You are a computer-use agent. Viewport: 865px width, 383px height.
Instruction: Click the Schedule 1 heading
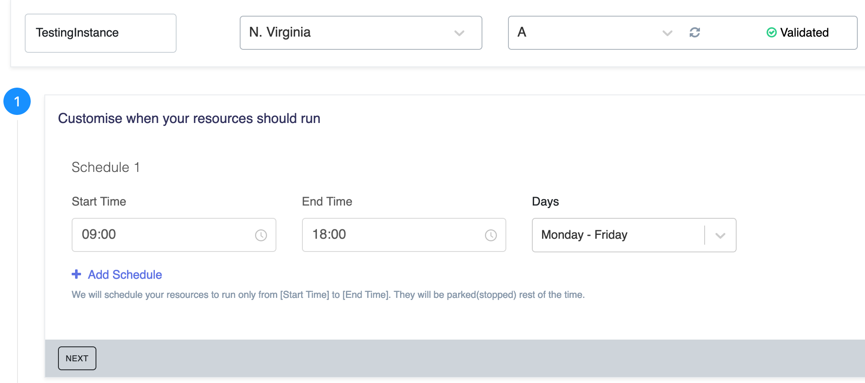pyautogui.click(x=106, y=167)
